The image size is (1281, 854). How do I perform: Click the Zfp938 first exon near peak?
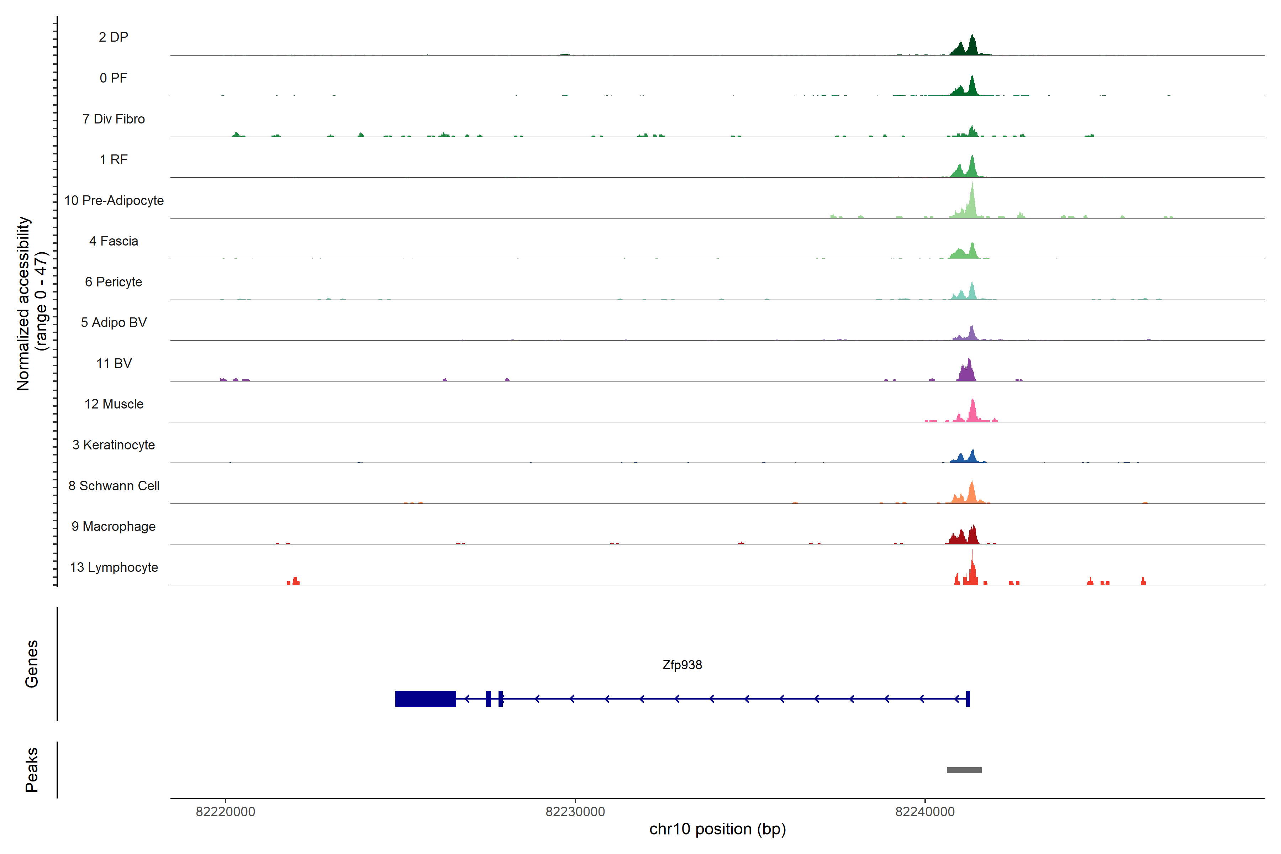(x=968, y=698)
